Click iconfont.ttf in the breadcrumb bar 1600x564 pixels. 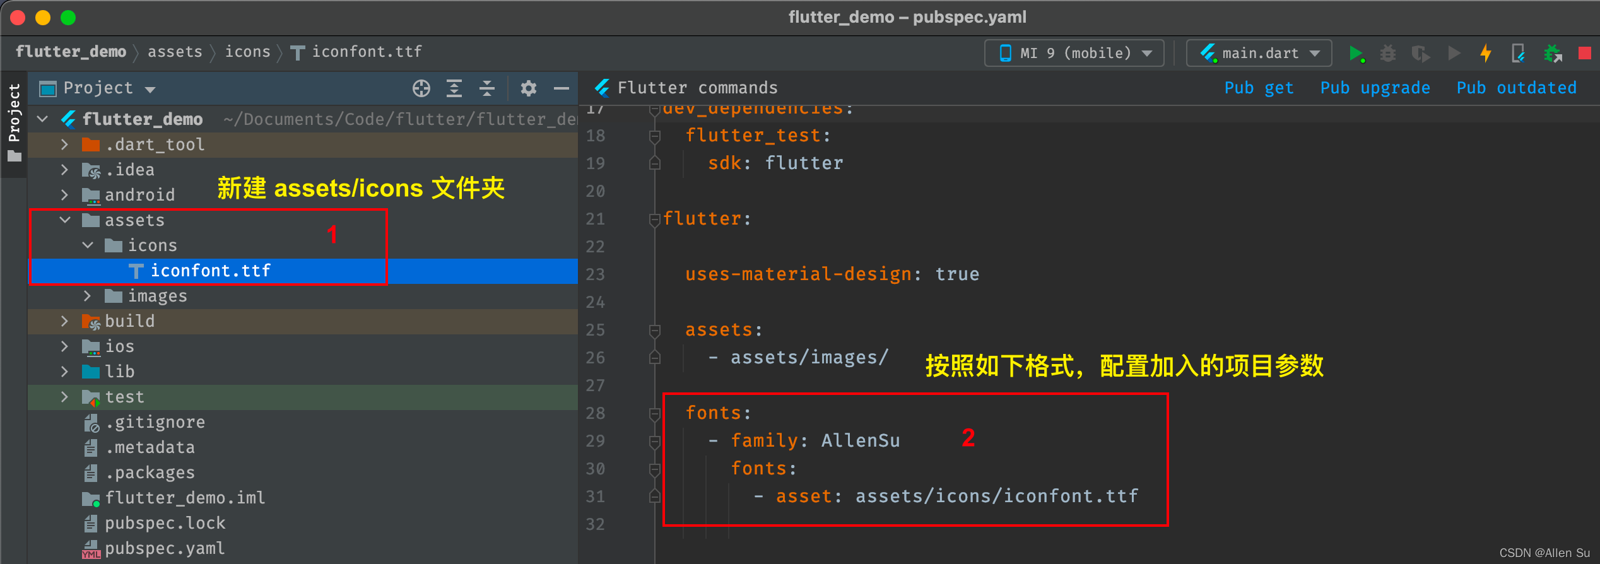click(x=367, y=52)
